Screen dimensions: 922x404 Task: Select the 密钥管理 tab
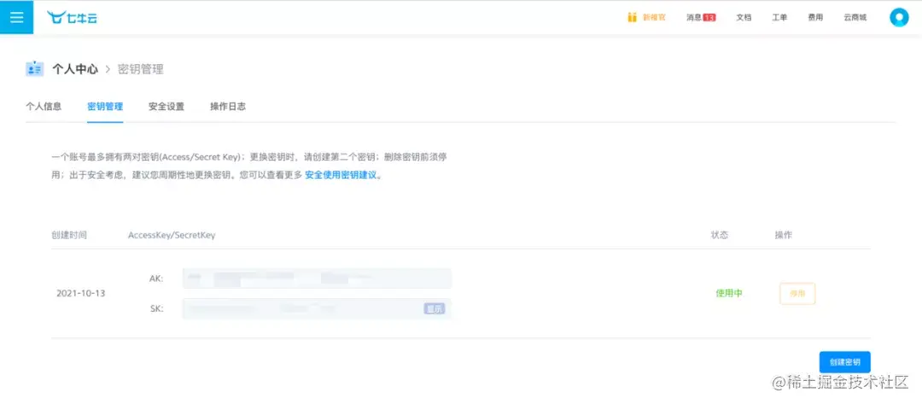tap(105, 107)
